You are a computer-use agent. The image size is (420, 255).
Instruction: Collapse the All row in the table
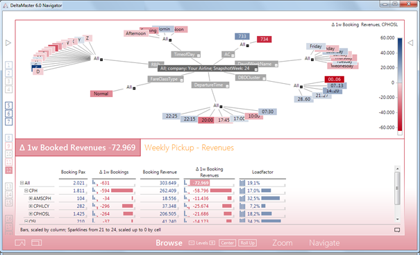coord(22,183)
